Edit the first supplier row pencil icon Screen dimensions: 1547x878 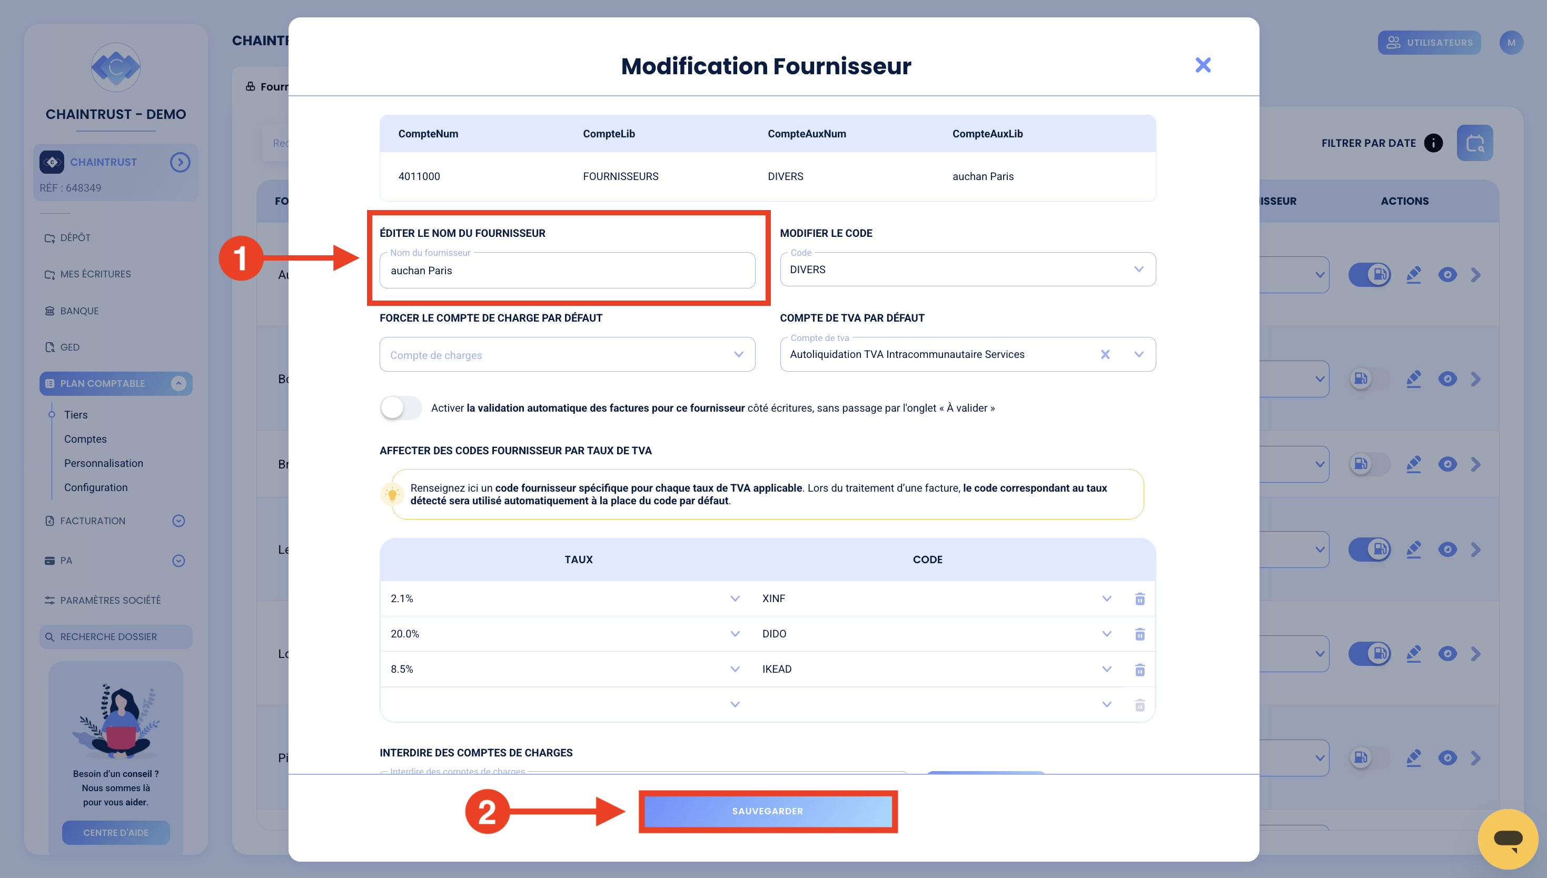point(1414,275)
